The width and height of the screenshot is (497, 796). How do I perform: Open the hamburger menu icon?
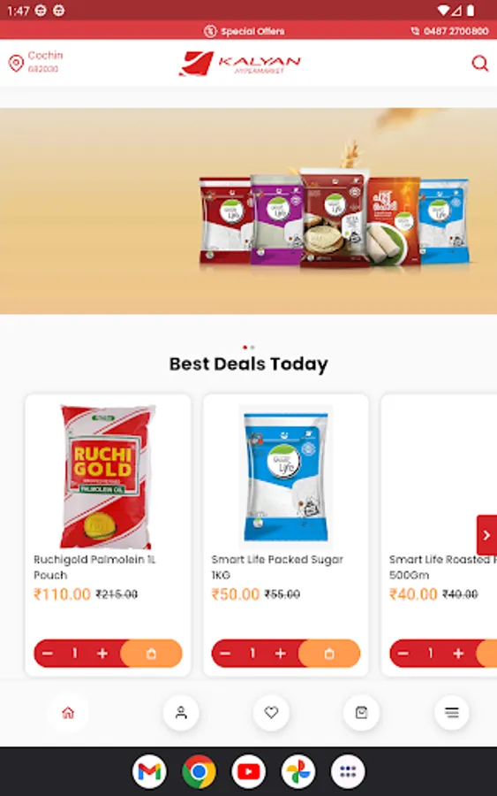[452, 712]
